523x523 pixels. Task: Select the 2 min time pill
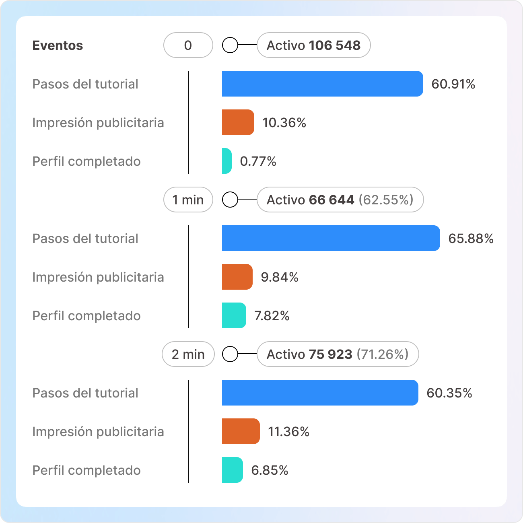click(188, 354)
